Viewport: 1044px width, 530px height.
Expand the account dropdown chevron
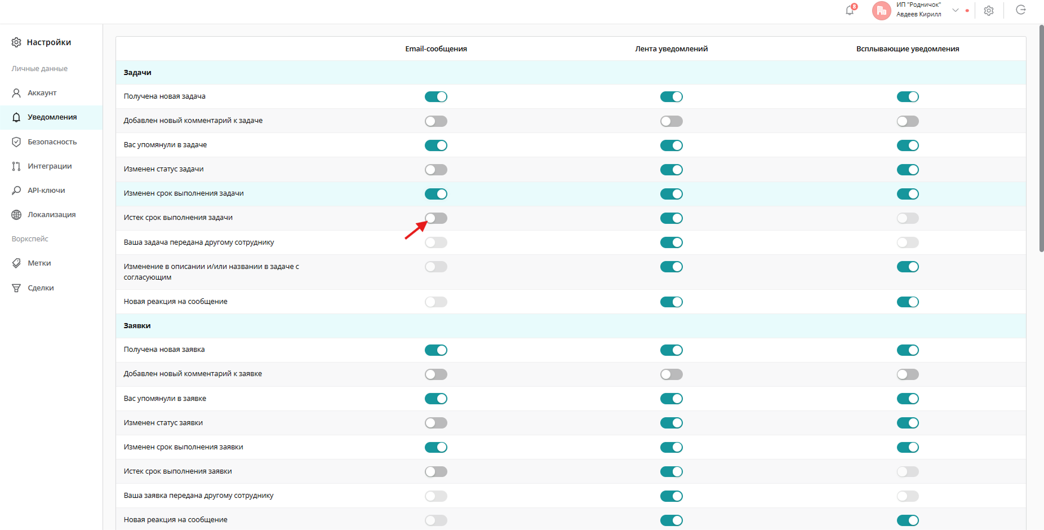pos(956,10)
